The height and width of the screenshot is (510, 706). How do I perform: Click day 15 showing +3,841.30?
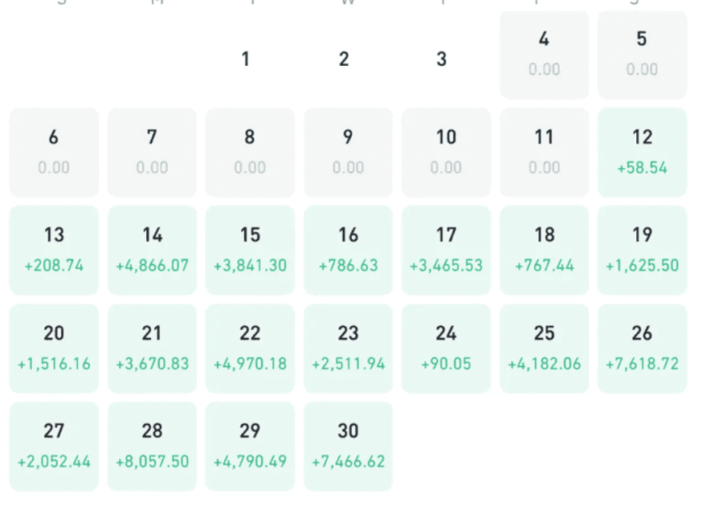pos(250,251)
